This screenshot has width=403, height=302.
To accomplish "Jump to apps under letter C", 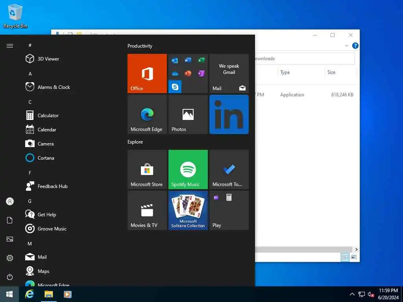I will [30, 102].
